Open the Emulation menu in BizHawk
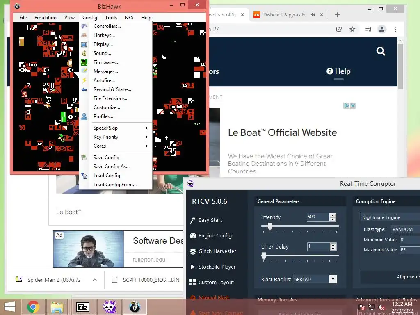The height and width of the screenshot is (315, 420). pos(46,18)
